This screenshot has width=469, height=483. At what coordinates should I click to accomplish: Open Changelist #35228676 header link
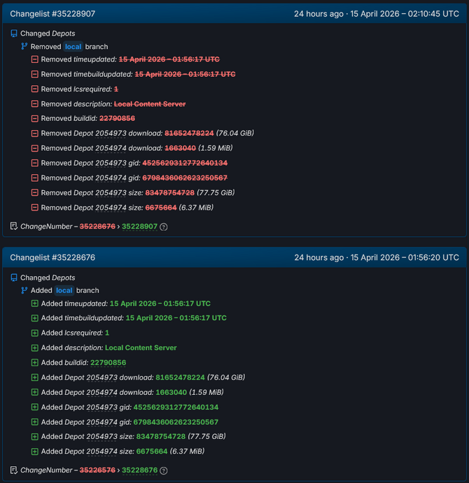pos(52,257)
